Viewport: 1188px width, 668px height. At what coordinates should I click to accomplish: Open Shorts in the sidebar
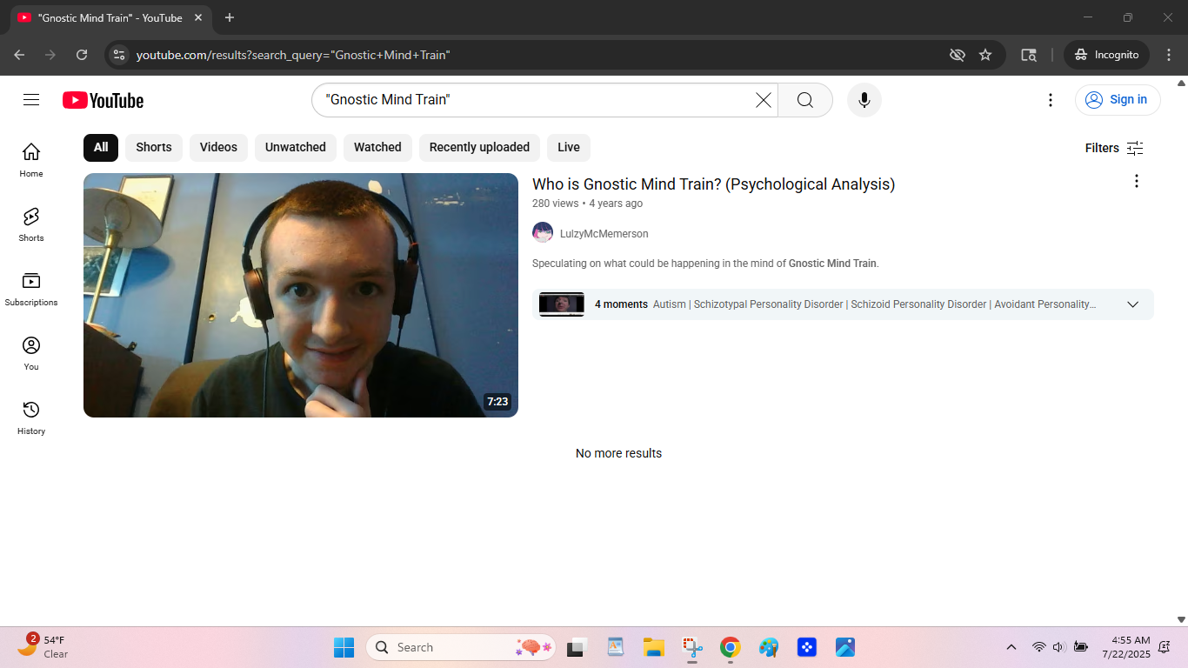[x=31, y=224]
